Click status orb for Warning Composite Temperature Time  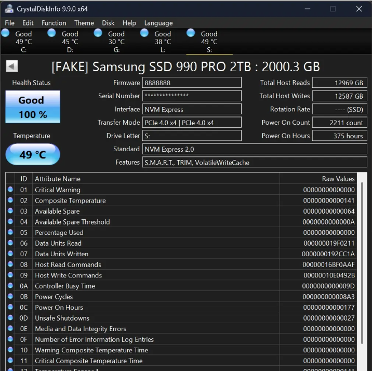coord(10,349)
